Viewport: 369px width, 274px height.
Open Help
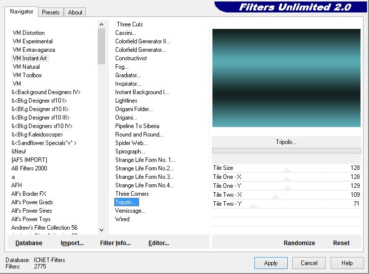[x=347, y=263]
